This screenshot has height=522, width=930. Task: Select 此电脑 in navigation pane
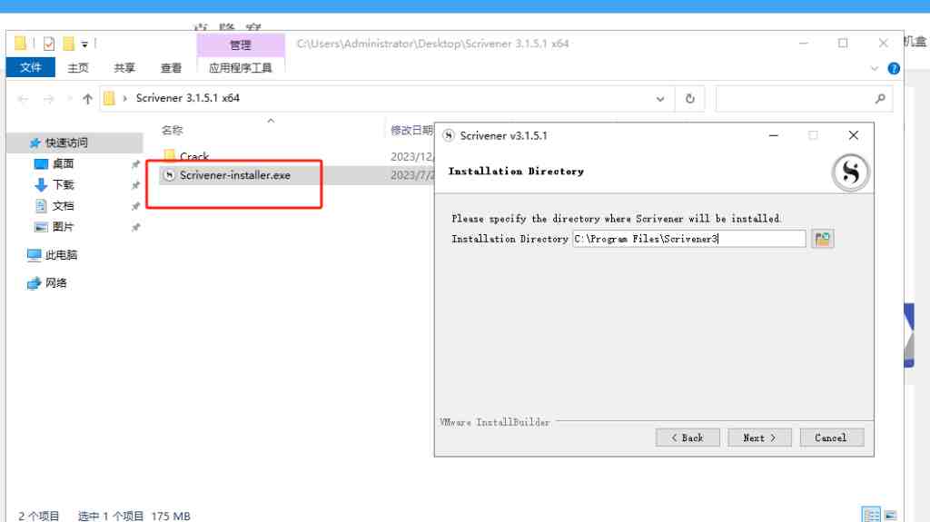coord(61,254)
